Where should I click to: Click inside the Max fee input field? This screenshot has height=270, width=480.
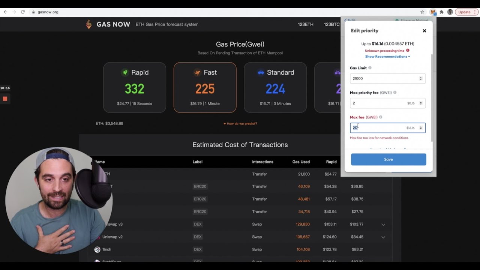382,127
